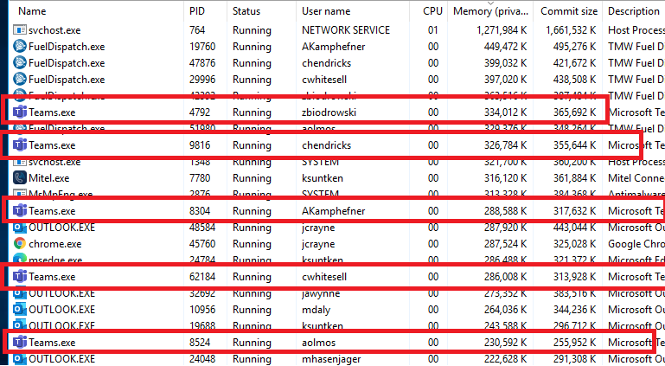Click user name mhasenjager
This screenshot has width=665, height=366.
tap(331, 359)
